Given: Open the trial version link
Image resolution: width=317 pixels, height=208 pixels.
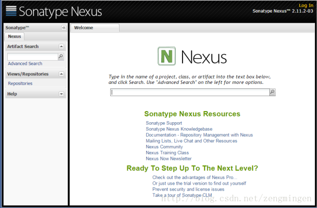Looking at the screenshot, I should coord(199,183).
